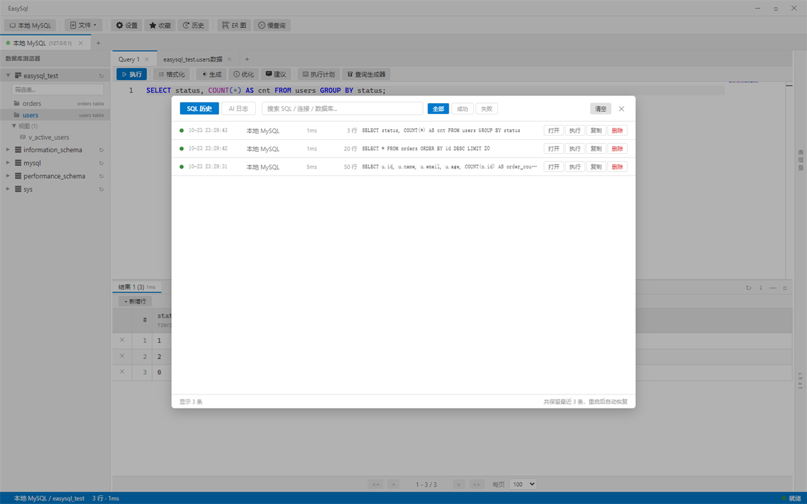Click the 历史 history toolbar button
This screenshot has width=807, height=504.
tap(193, 26)
